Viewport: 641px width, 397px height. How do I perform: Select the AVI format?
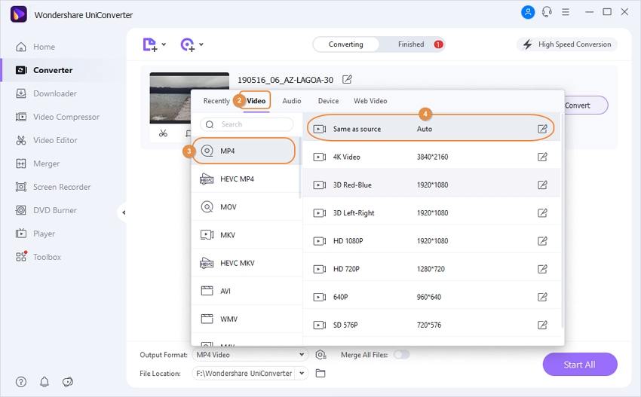point(247,292)
